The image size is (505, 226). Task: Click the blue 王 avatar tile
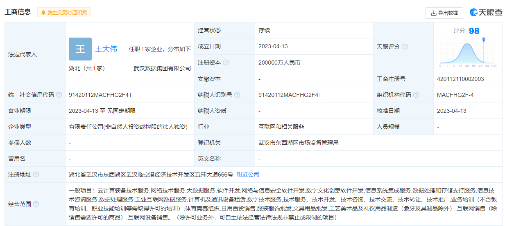click(80, 49)
